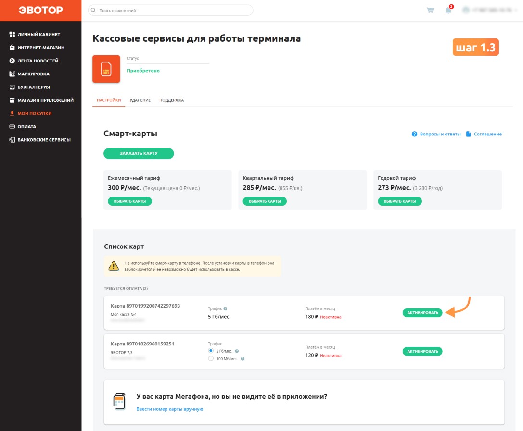Click the Заказать карту button
Image resolution: width=523 pixels, height=431 pixels.
point(139,153)
